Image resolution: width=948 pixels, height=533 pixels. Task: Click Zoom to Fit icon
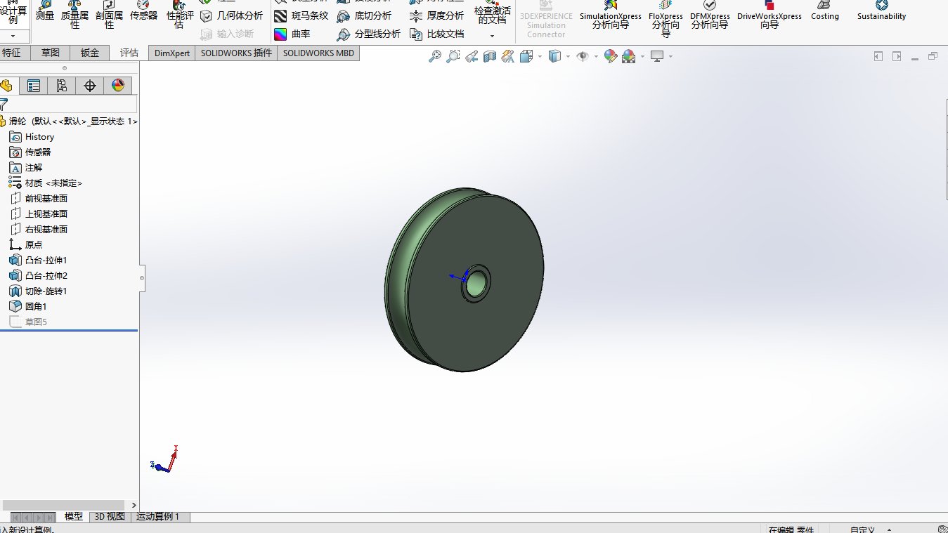tap(435, 56)
